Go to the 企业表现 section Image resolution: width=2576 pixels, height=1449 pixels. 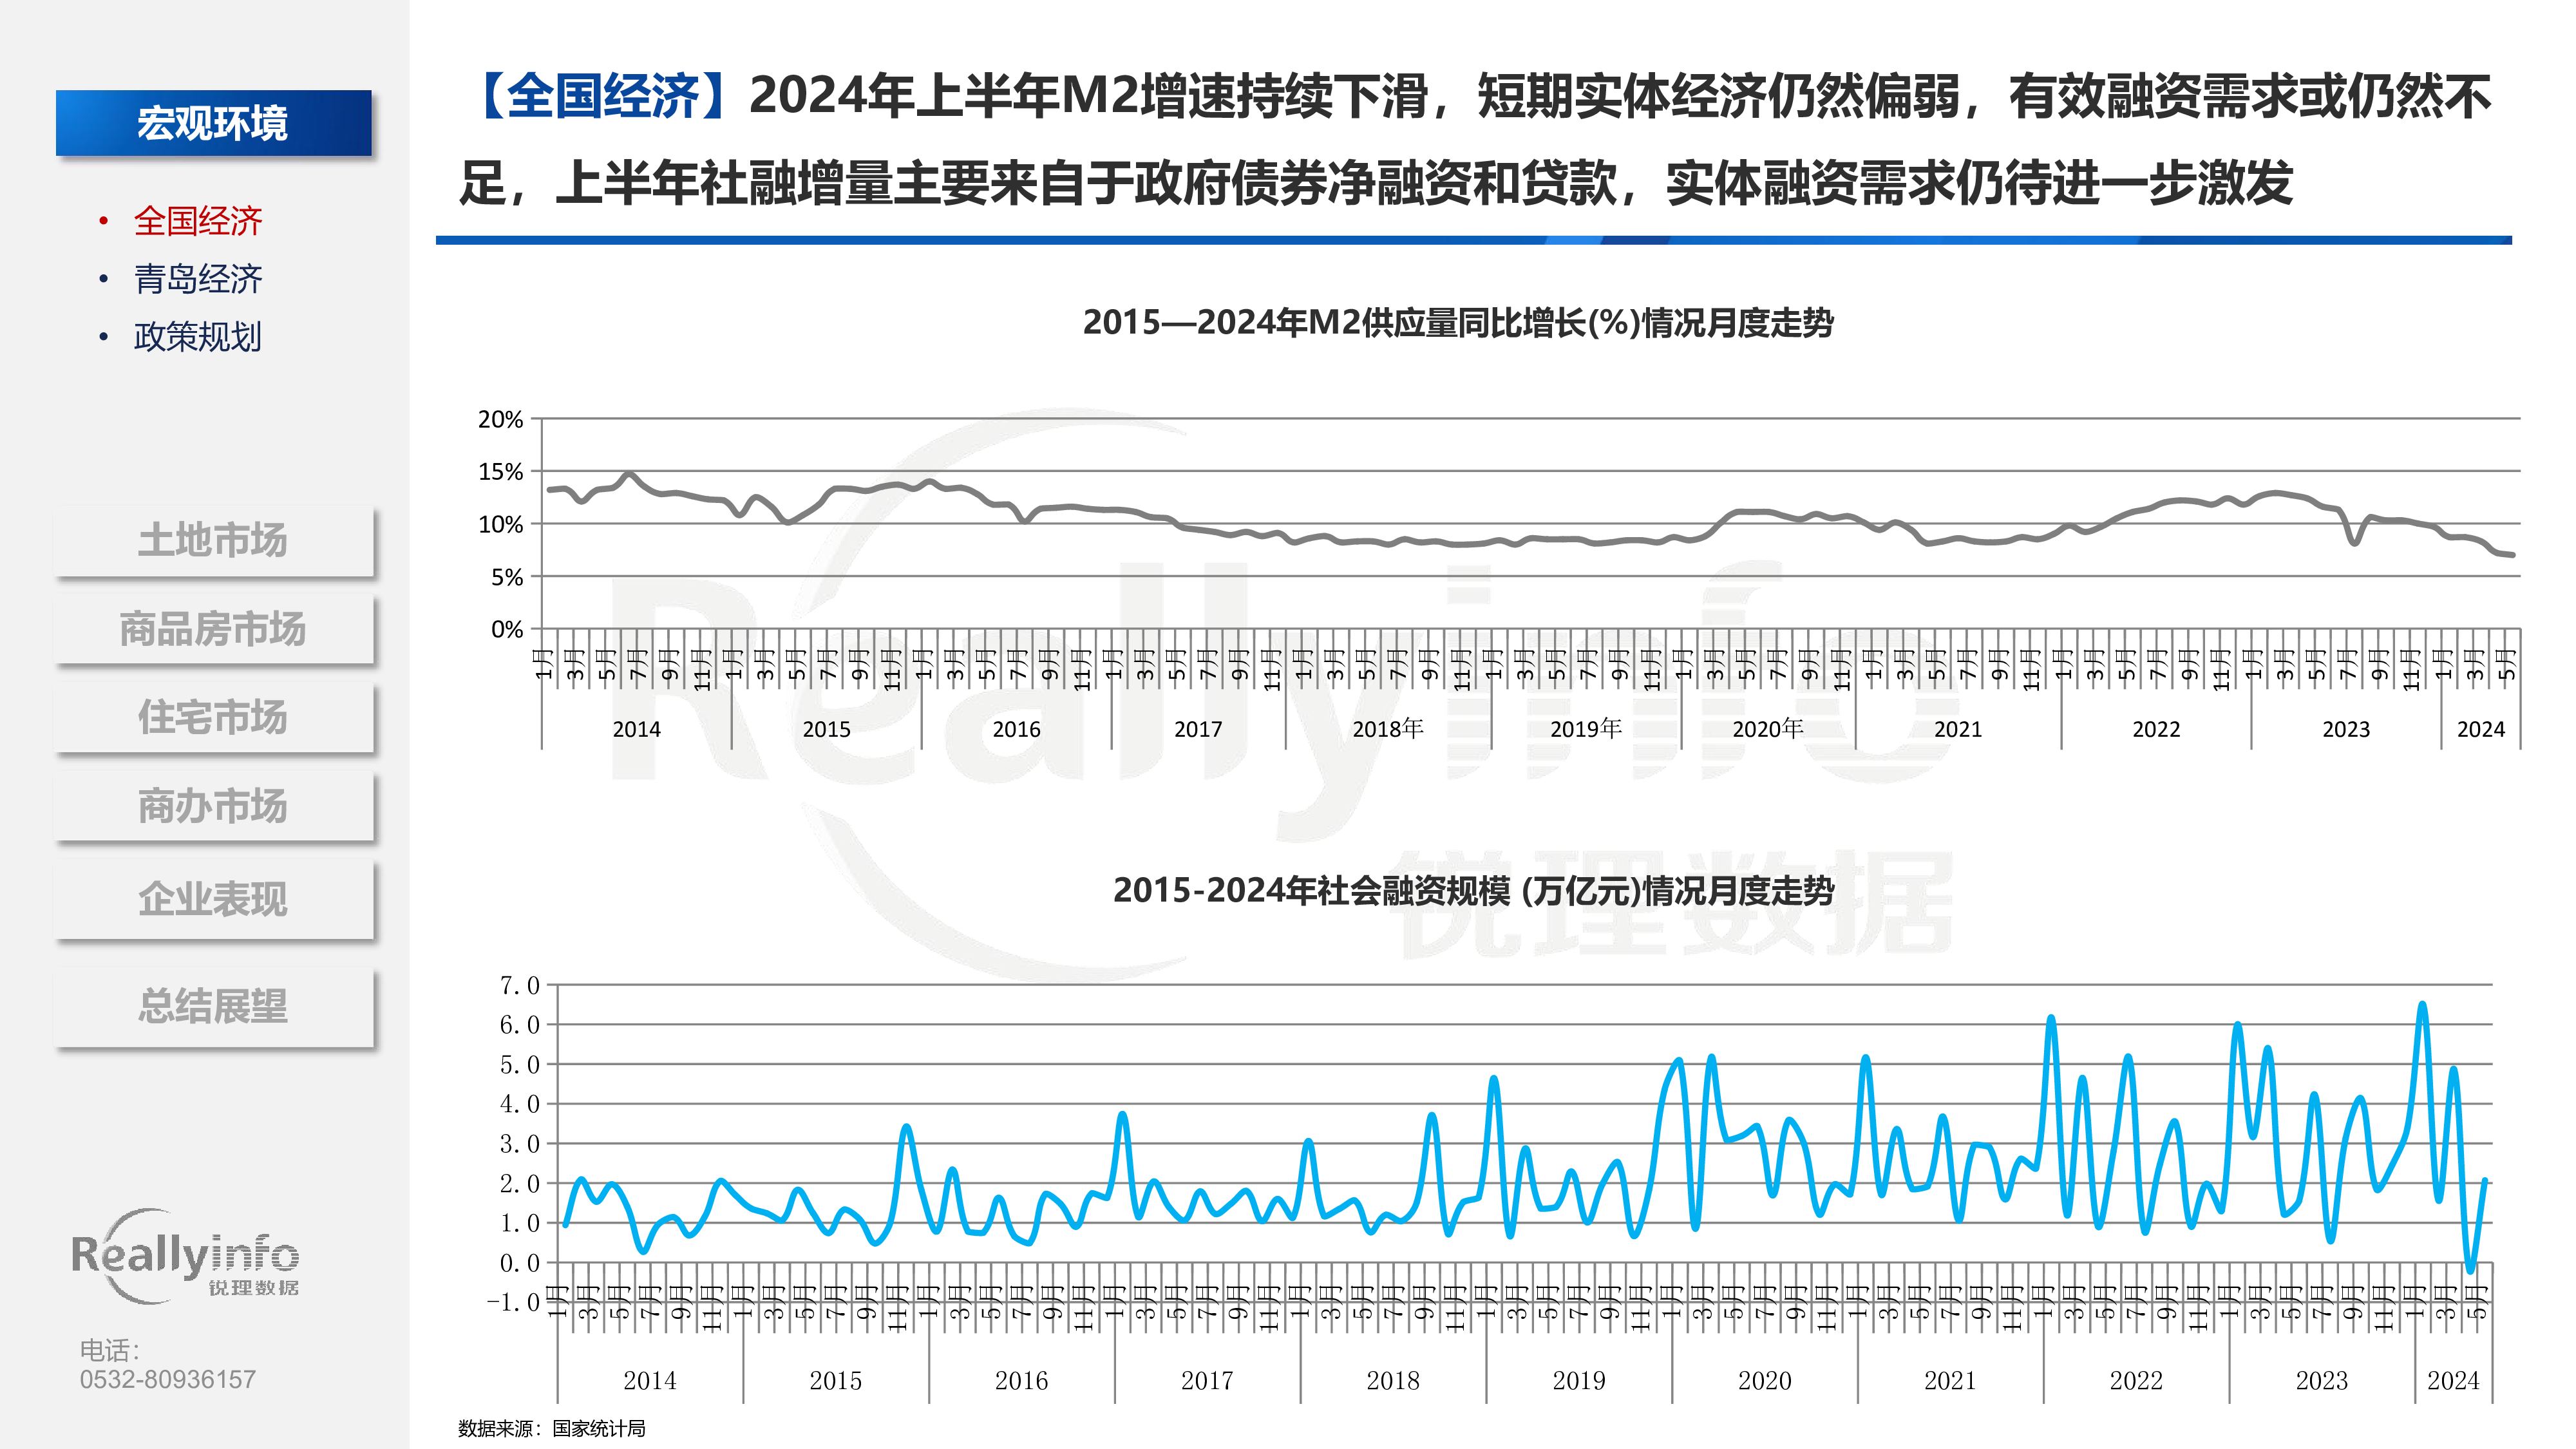tap(213, 899)
